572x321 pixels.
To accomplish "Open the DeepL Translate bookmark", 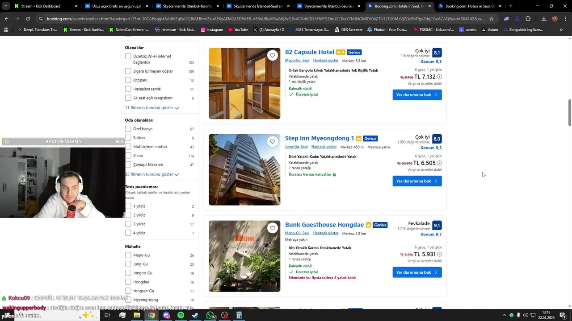I will point(37,29).
